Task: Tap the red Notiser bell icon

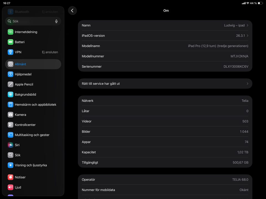Action: [11, 177]
